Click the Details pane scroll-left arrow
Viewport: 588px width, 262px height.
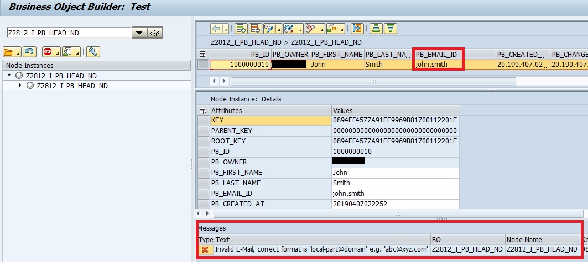click(199, 214)
